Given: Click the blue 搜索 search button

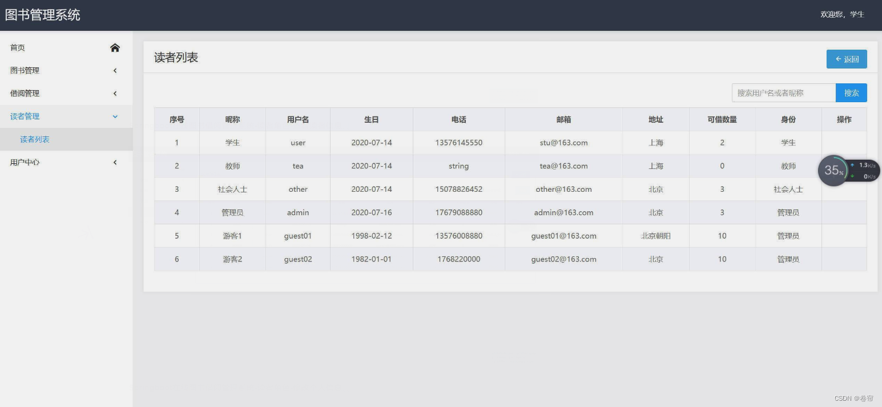Looking at the screenshot, I should pos(851,92).
